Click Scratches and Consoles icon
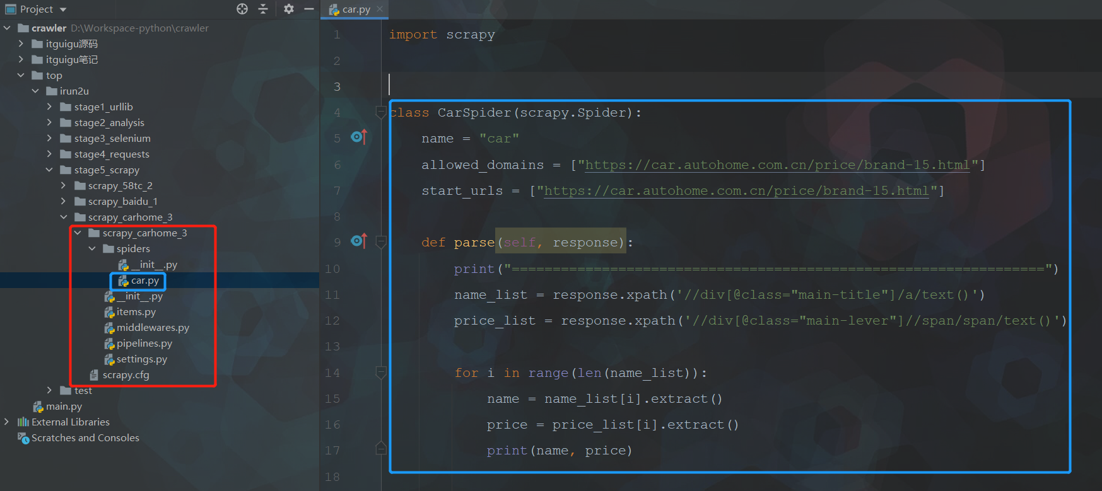This screenshot has width=1102, height=491. [23, 438]
